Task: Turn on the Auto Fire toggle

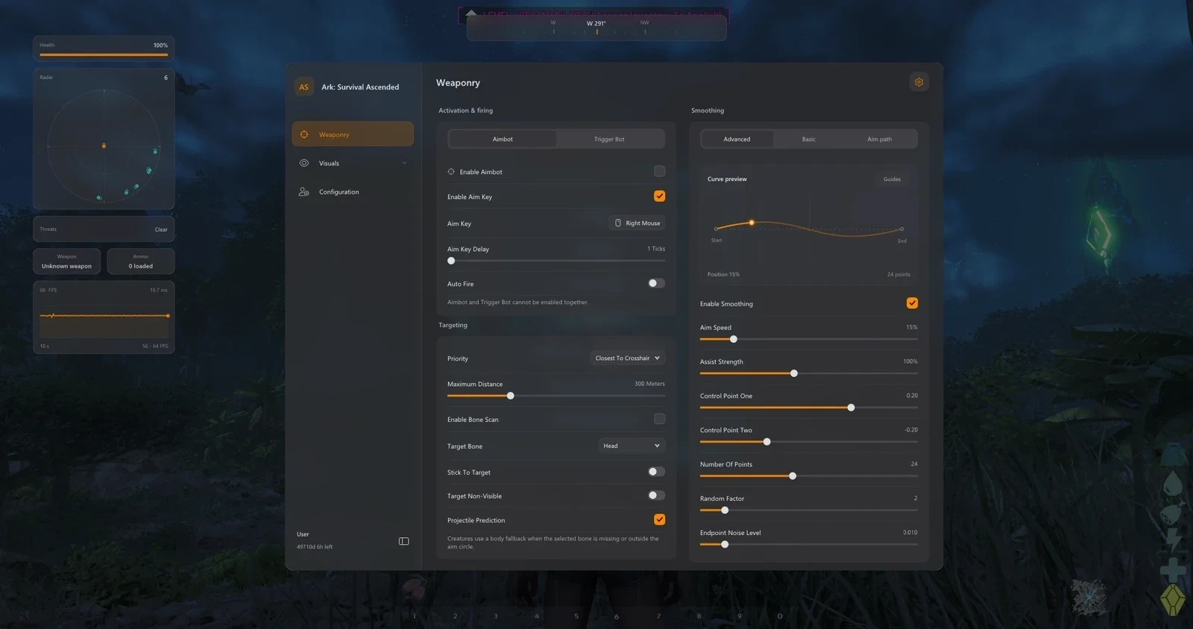Action: click(x=656, y=283)
